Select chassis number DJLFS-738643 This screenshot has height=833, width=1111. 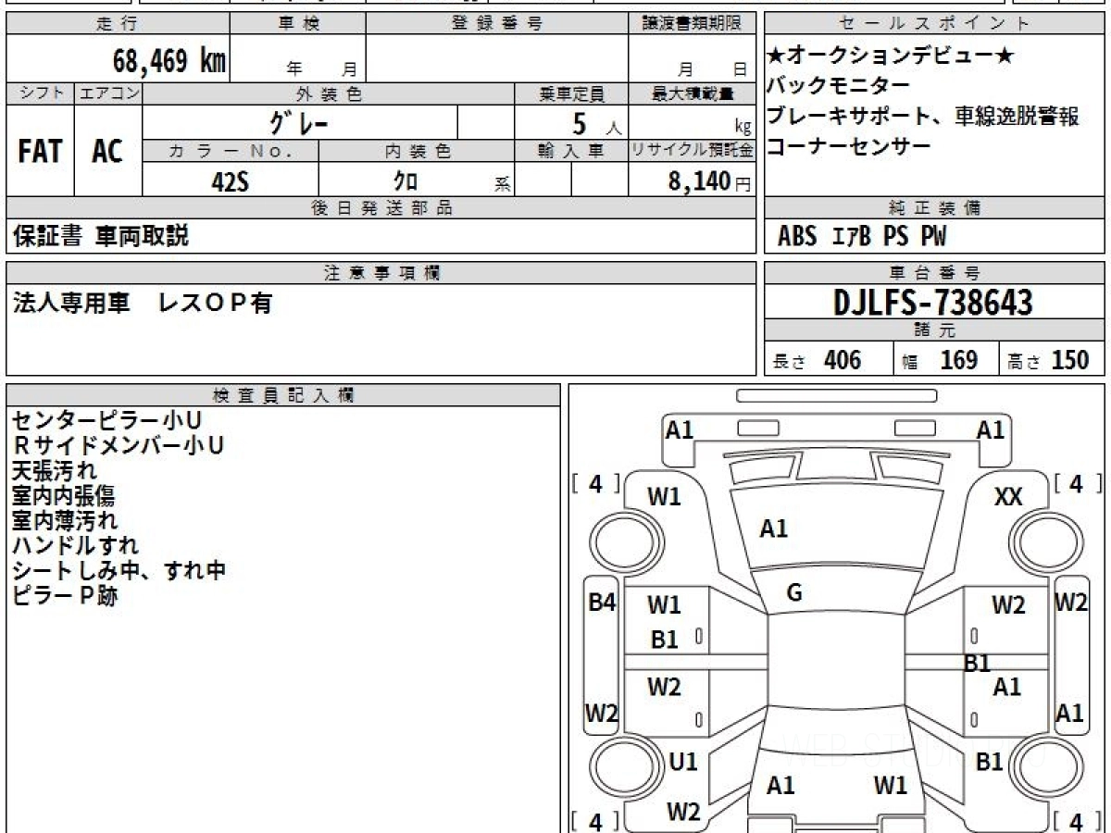tap(933, 303)
